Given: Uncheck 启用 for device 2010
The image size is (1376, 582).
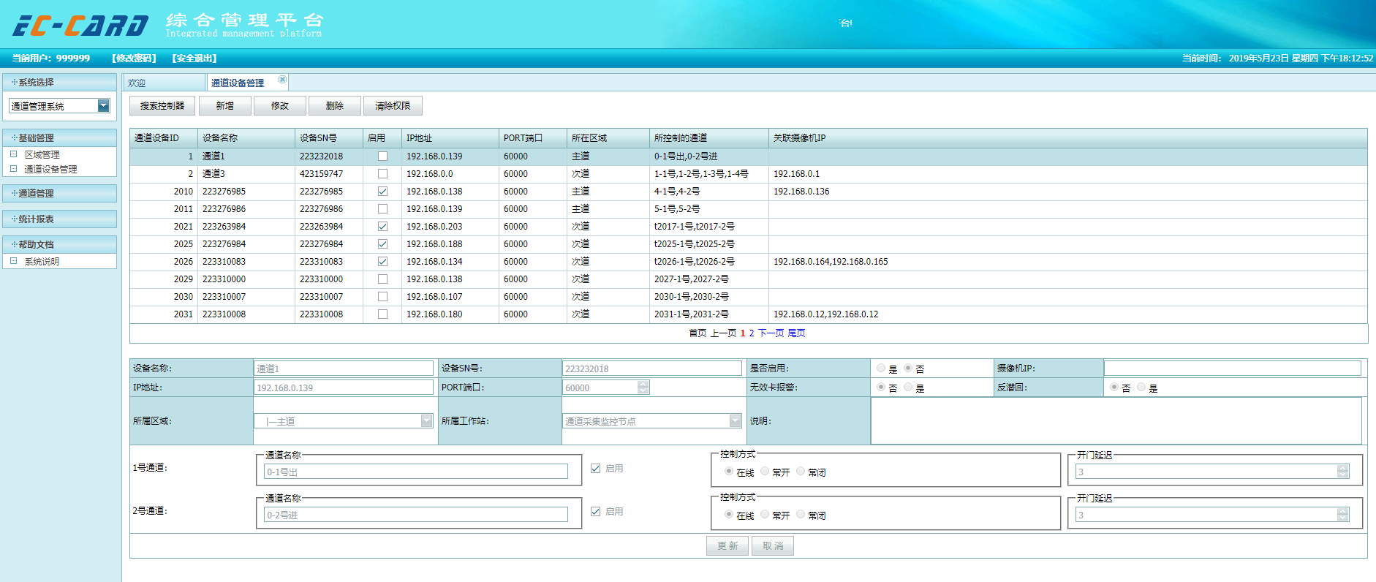Looking at the screenshot, I should [382, 192].
